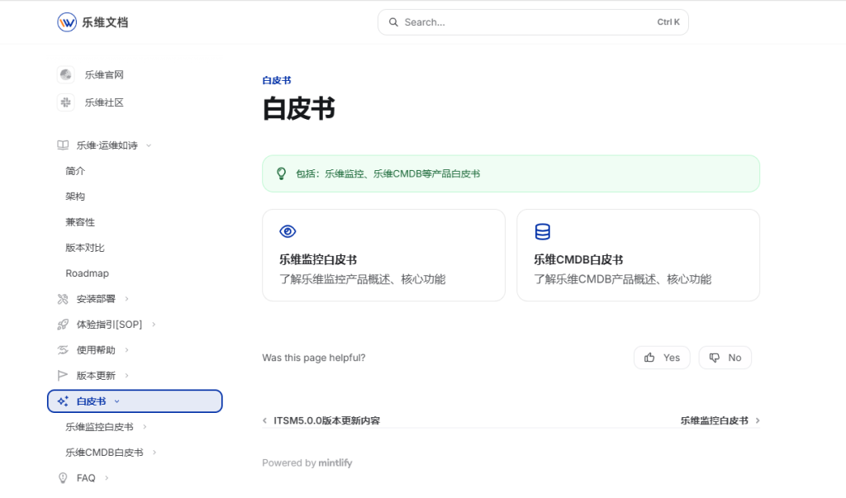The width and height of the screenshot is (846, 498).
Task: Click the book icon beside 乐维·运维如诗
Action: pos(63,145)
